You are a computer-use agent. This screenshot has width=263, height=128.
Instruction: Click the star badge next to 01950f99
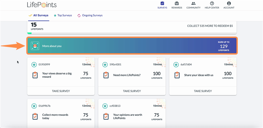click(x=34, y=65)
